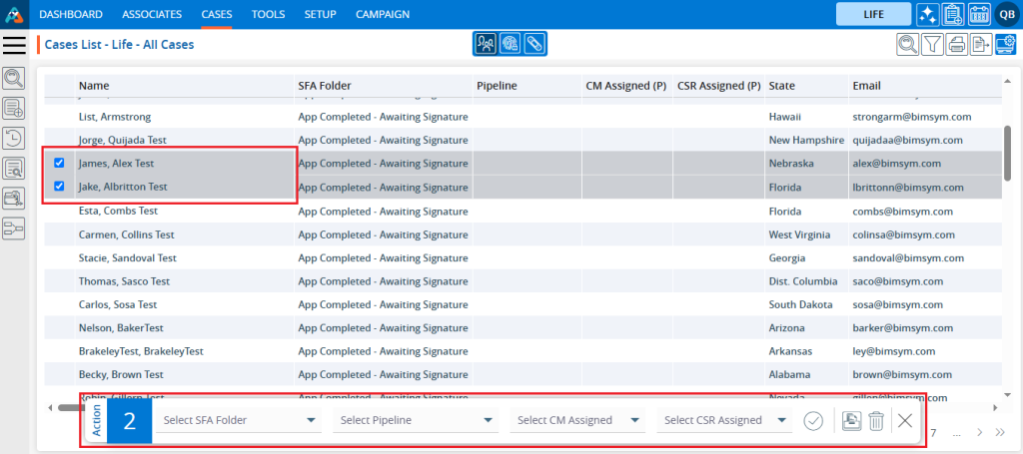The image size is (1023, 454).
Task: Open the Select SFA Folder dropdown
Action: coord(240,420)
